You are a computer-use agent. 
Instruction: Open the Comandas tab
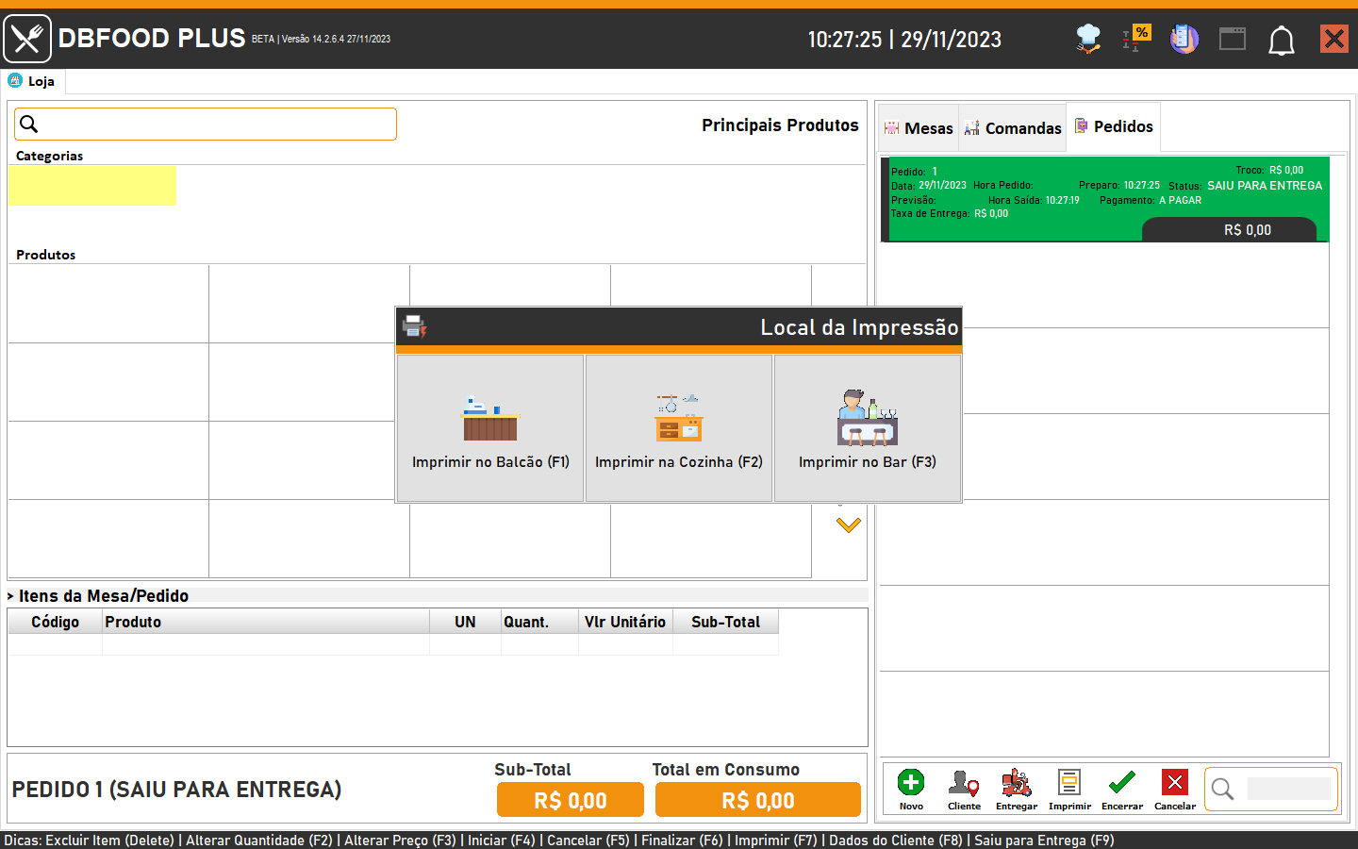pyautogui.click(x=1013, y=128)
